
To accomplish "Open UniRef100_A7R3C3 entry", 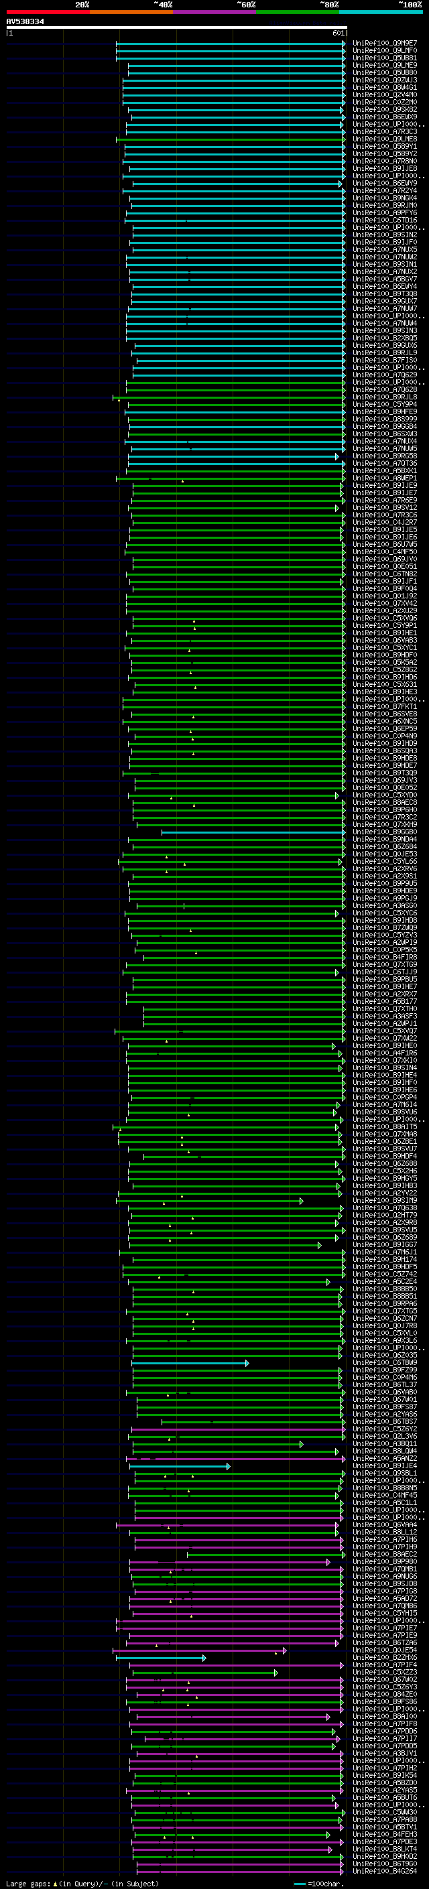I will tap(385, 131).
